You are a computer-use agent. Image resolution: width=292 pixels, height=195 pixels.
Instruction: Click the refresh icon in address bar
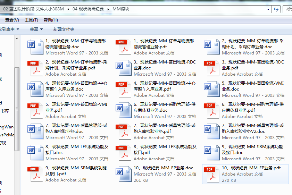[x=276, y=9]
